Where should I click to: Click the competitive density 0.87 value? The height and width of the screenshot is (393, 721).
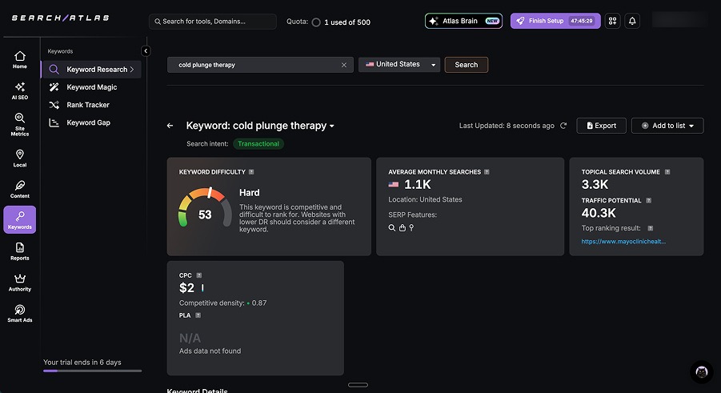[259, 303]
